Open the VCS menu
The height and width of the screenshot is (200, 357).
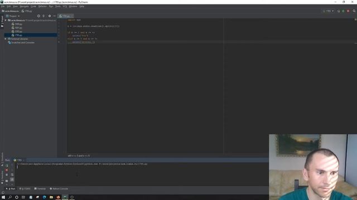point(65,6)
